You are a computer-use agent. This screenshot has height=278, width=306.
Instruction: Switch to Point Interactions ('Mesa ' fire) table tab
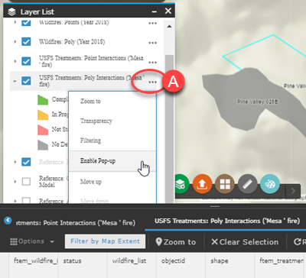click(x=76, y=223)
